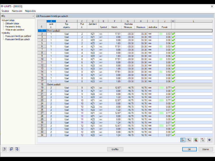The width and height of the screenshot is (215, 161).
Task: Click green check mark in row 34
Action: (x=173, y=135)
